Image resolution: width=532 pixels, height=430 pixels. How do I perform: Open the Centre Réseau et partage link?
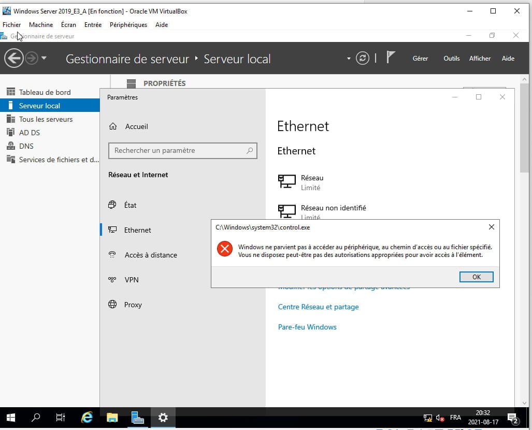[318, 307]
